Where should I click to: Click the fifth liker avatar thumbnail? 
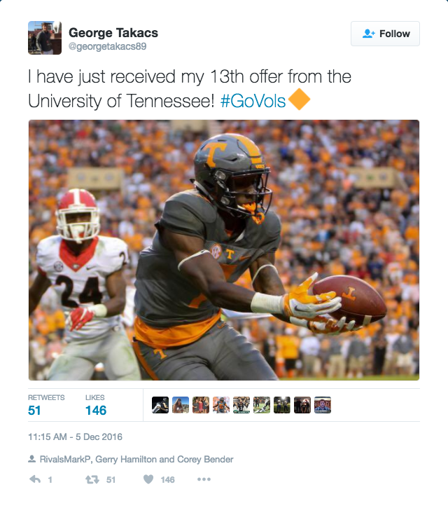click(241, 405)
